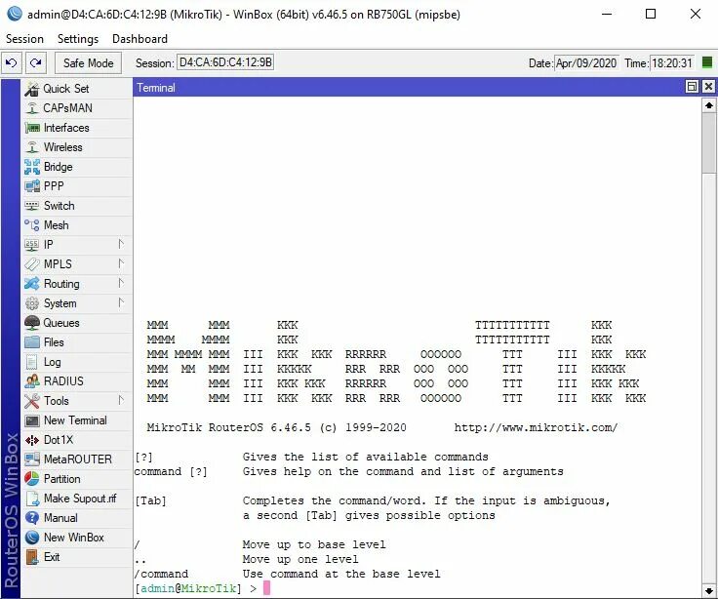Open the MetaROUTER icon

click(31, 459)
